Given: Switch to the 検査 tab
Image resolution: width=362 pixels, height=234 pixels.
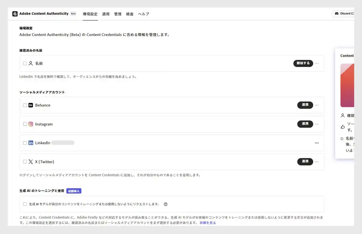Looking at the screenshot, I should [129, 14].
